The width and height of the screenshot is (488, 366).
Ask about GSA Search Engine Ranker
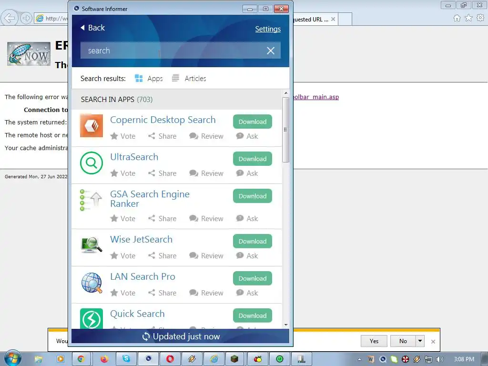pos(247,218)
